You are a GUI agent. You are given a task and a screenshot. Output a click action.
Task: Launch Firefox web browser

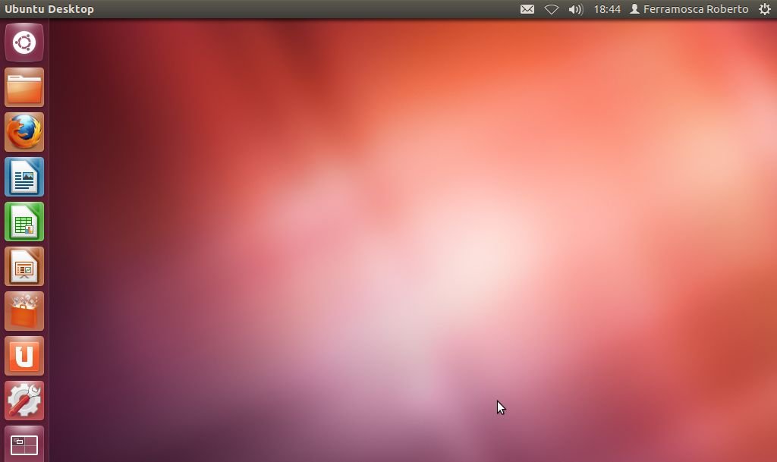[x=24, y=132]
